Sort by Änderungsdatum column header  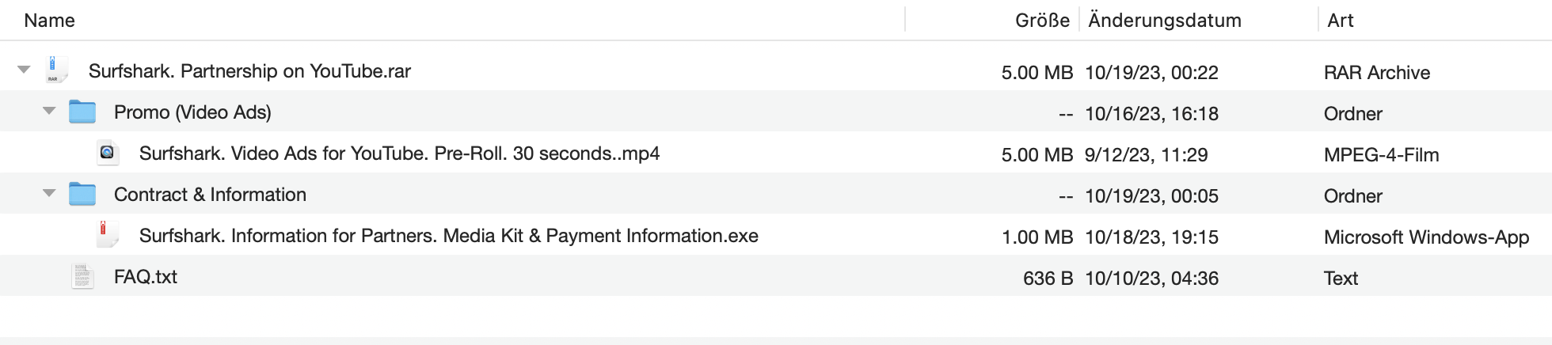(1164, 21)
